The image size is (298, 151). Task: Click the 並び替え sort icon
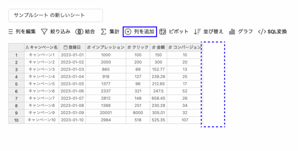coord(197,32)
